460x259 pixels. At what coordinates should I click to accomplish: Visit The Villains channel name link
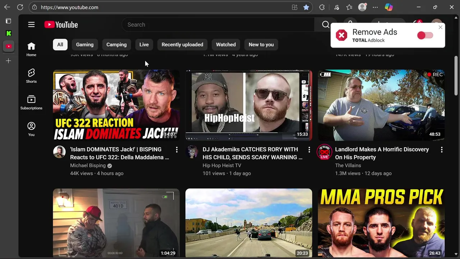[348, 165]
